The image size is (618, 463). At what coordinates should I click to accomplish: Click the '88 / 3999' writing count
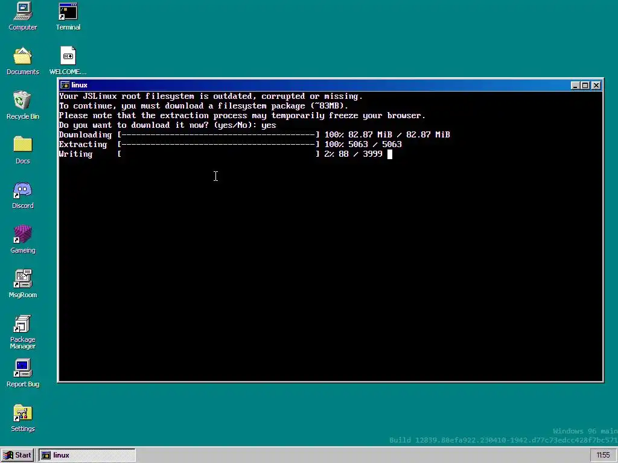[361, 154]
